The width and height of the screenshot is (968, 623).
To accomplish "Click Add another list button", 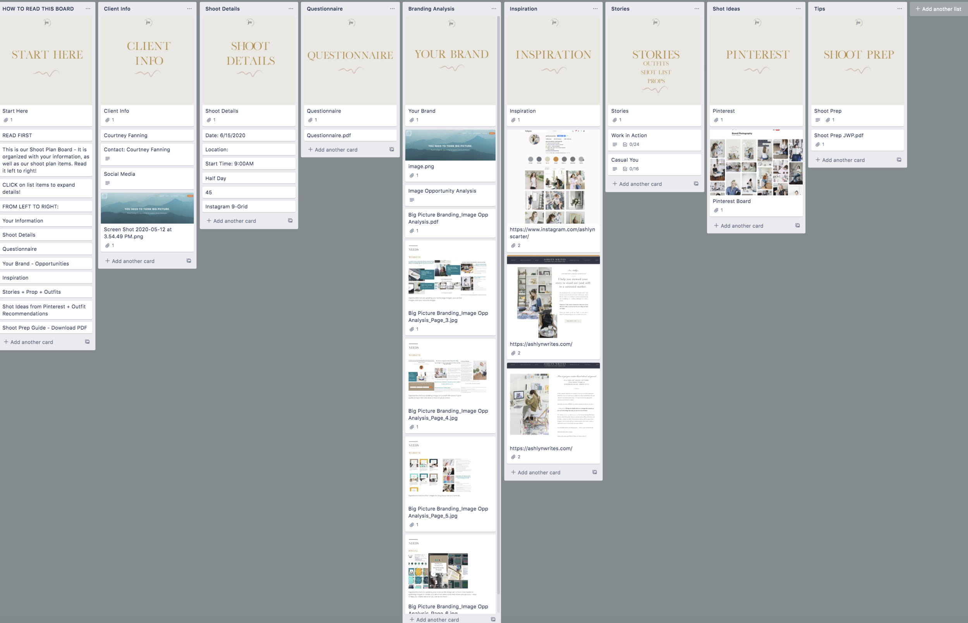I will point(938,9).
